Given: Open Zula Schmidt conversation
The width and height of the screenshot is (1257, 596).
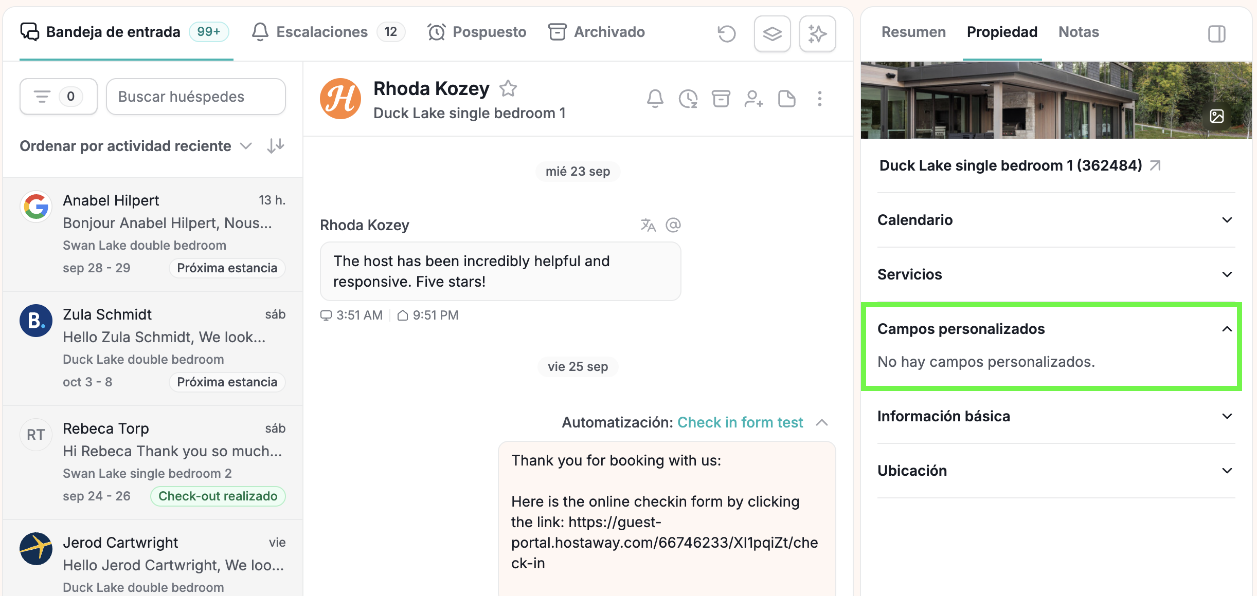Looking at the screenshot, I should pyautogui.click(x=153, y=348).
